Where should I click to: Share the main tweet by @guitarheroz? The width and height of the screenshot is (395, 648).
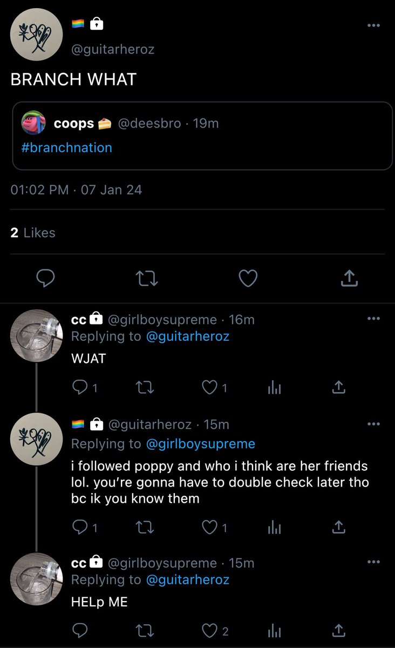(x=349, y=279)
